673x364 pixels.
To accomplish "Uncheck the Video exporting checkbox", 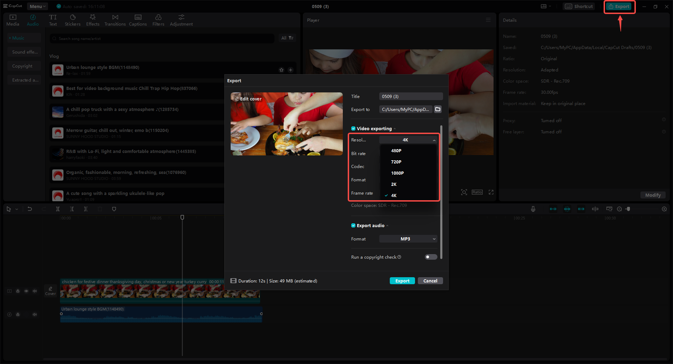I will tap(353, 128).
